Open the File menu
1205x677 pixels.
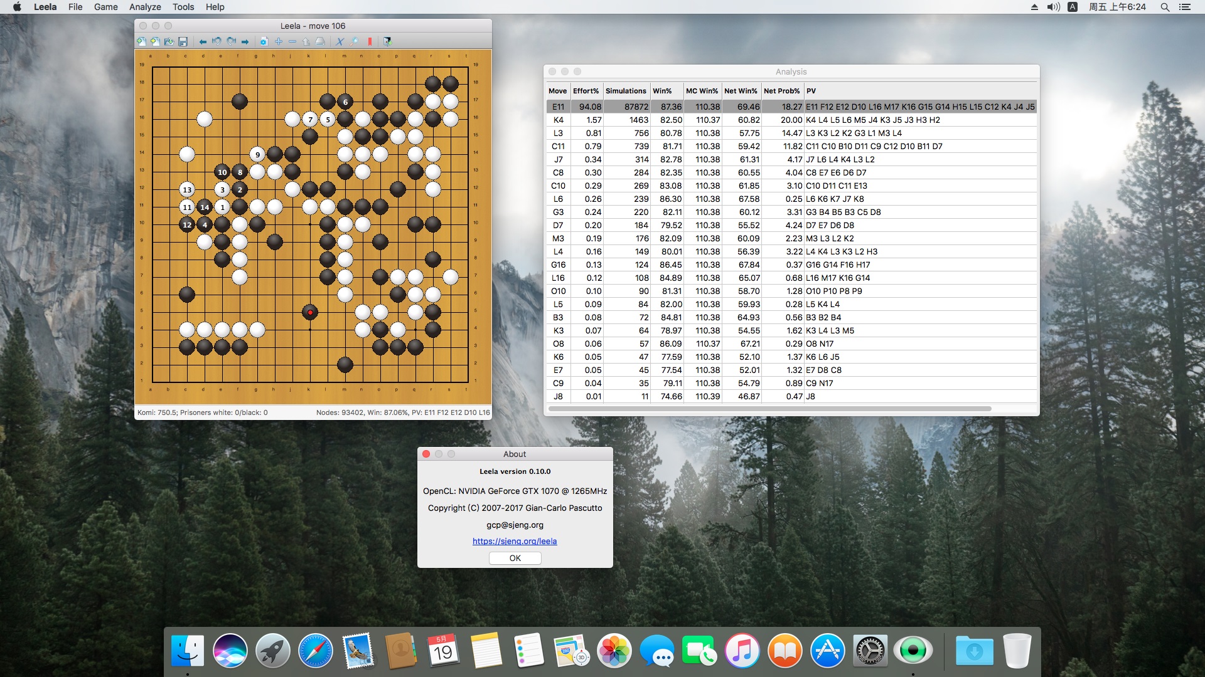(x=75, y=7)
